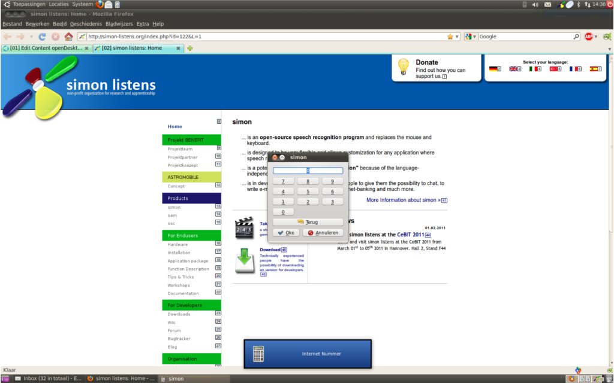Click keypad digit 3 button
Screen dimensions: 614x383
click(332, 202)
